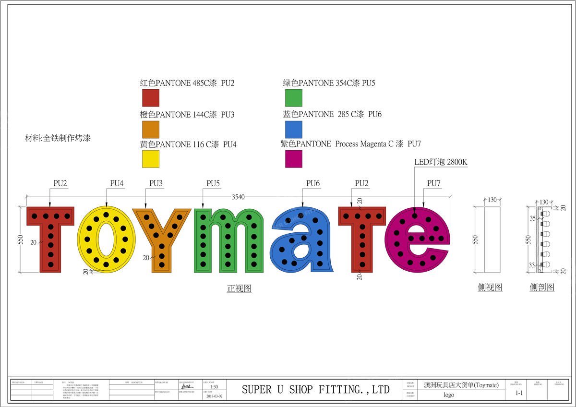This screenshot has height=407, width=576.
Task: Click the text "橙色PANTONE 144C漆 PU3"
Action: point(187,115)
